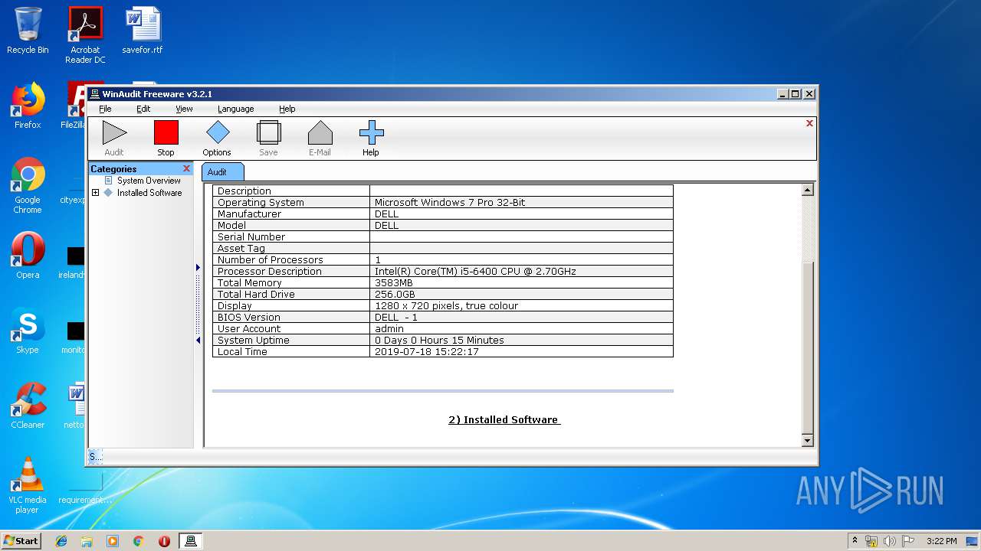Image resolution: width=981 pixels, height=551 pixels.
Task: Click the network tray icon
Action: [x=871, y=541]
